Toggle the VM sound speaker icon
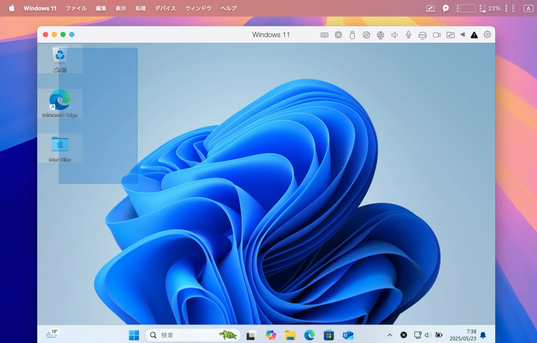The height and width of the screenshot is (343, 537). click(x=394, y=35)
